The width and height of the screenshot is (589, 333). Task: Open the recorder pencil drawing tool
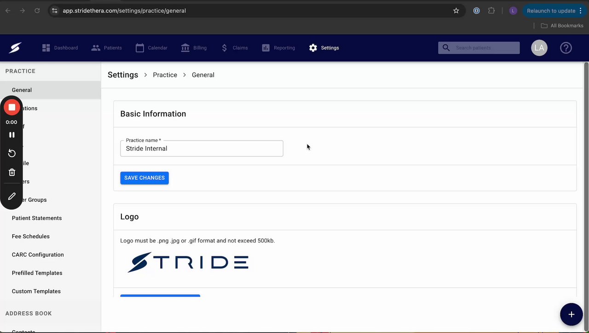pos(12,196)
